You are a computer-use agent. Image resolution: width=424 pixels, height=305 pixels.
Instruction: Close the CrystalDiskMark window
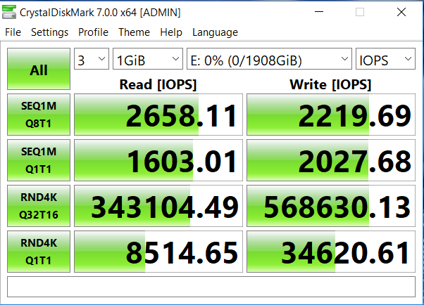[401, 12]
